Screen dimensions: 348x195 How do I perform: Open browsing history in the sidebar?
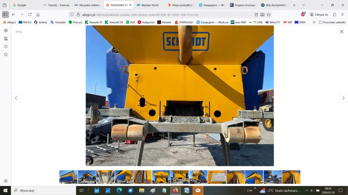(x=6, y=46)
